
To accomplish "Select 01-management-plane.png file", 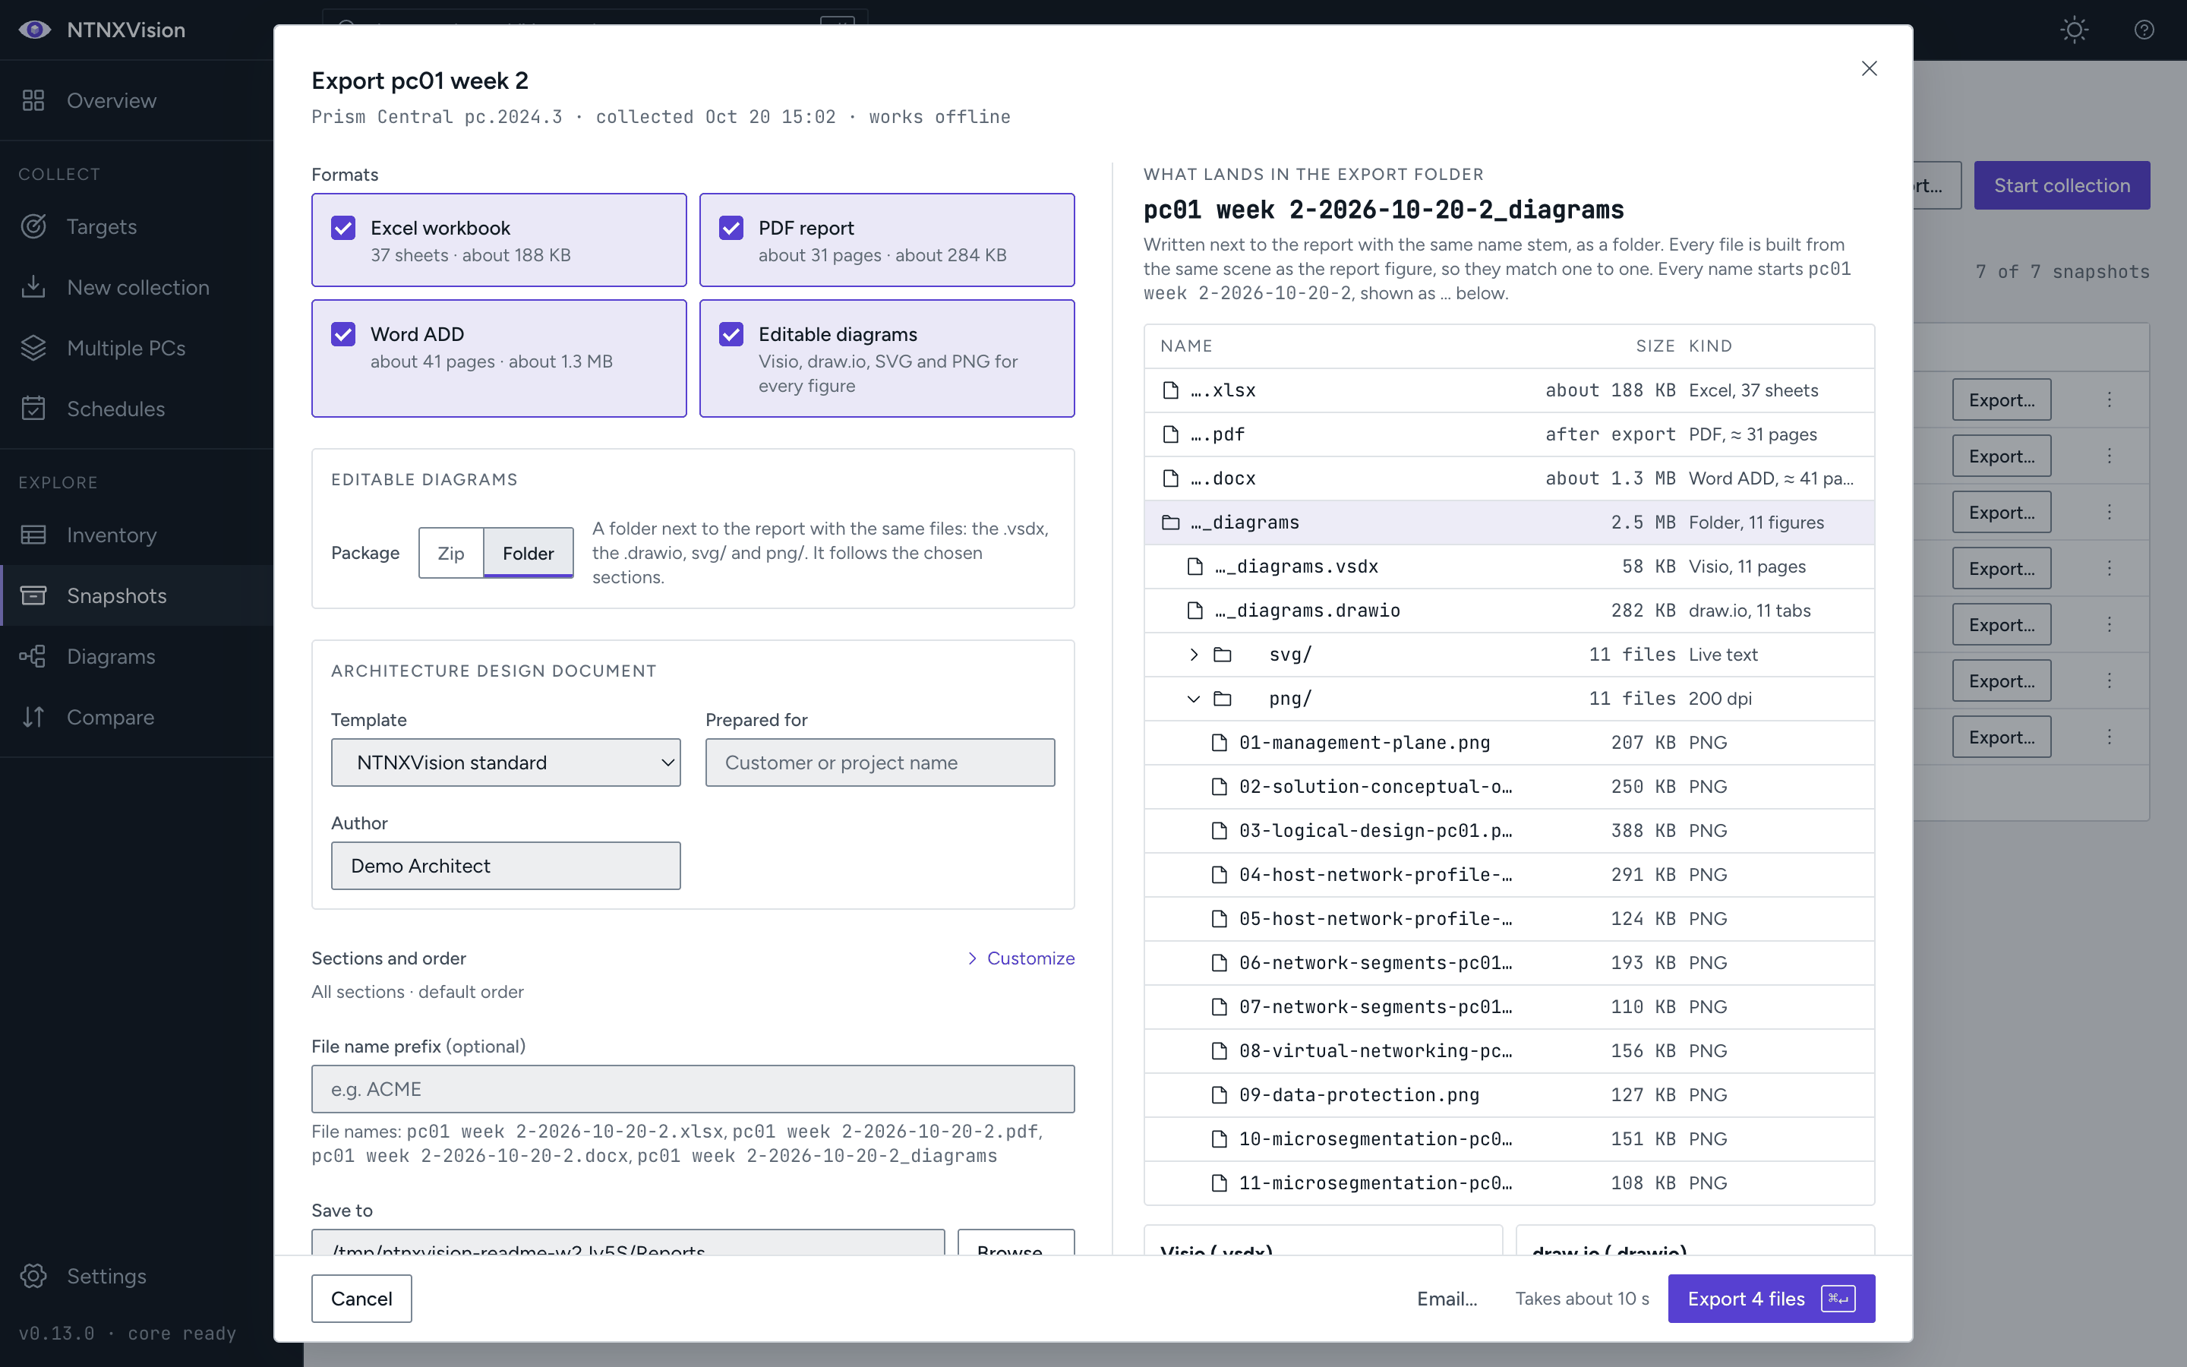I will [1508, 743].
